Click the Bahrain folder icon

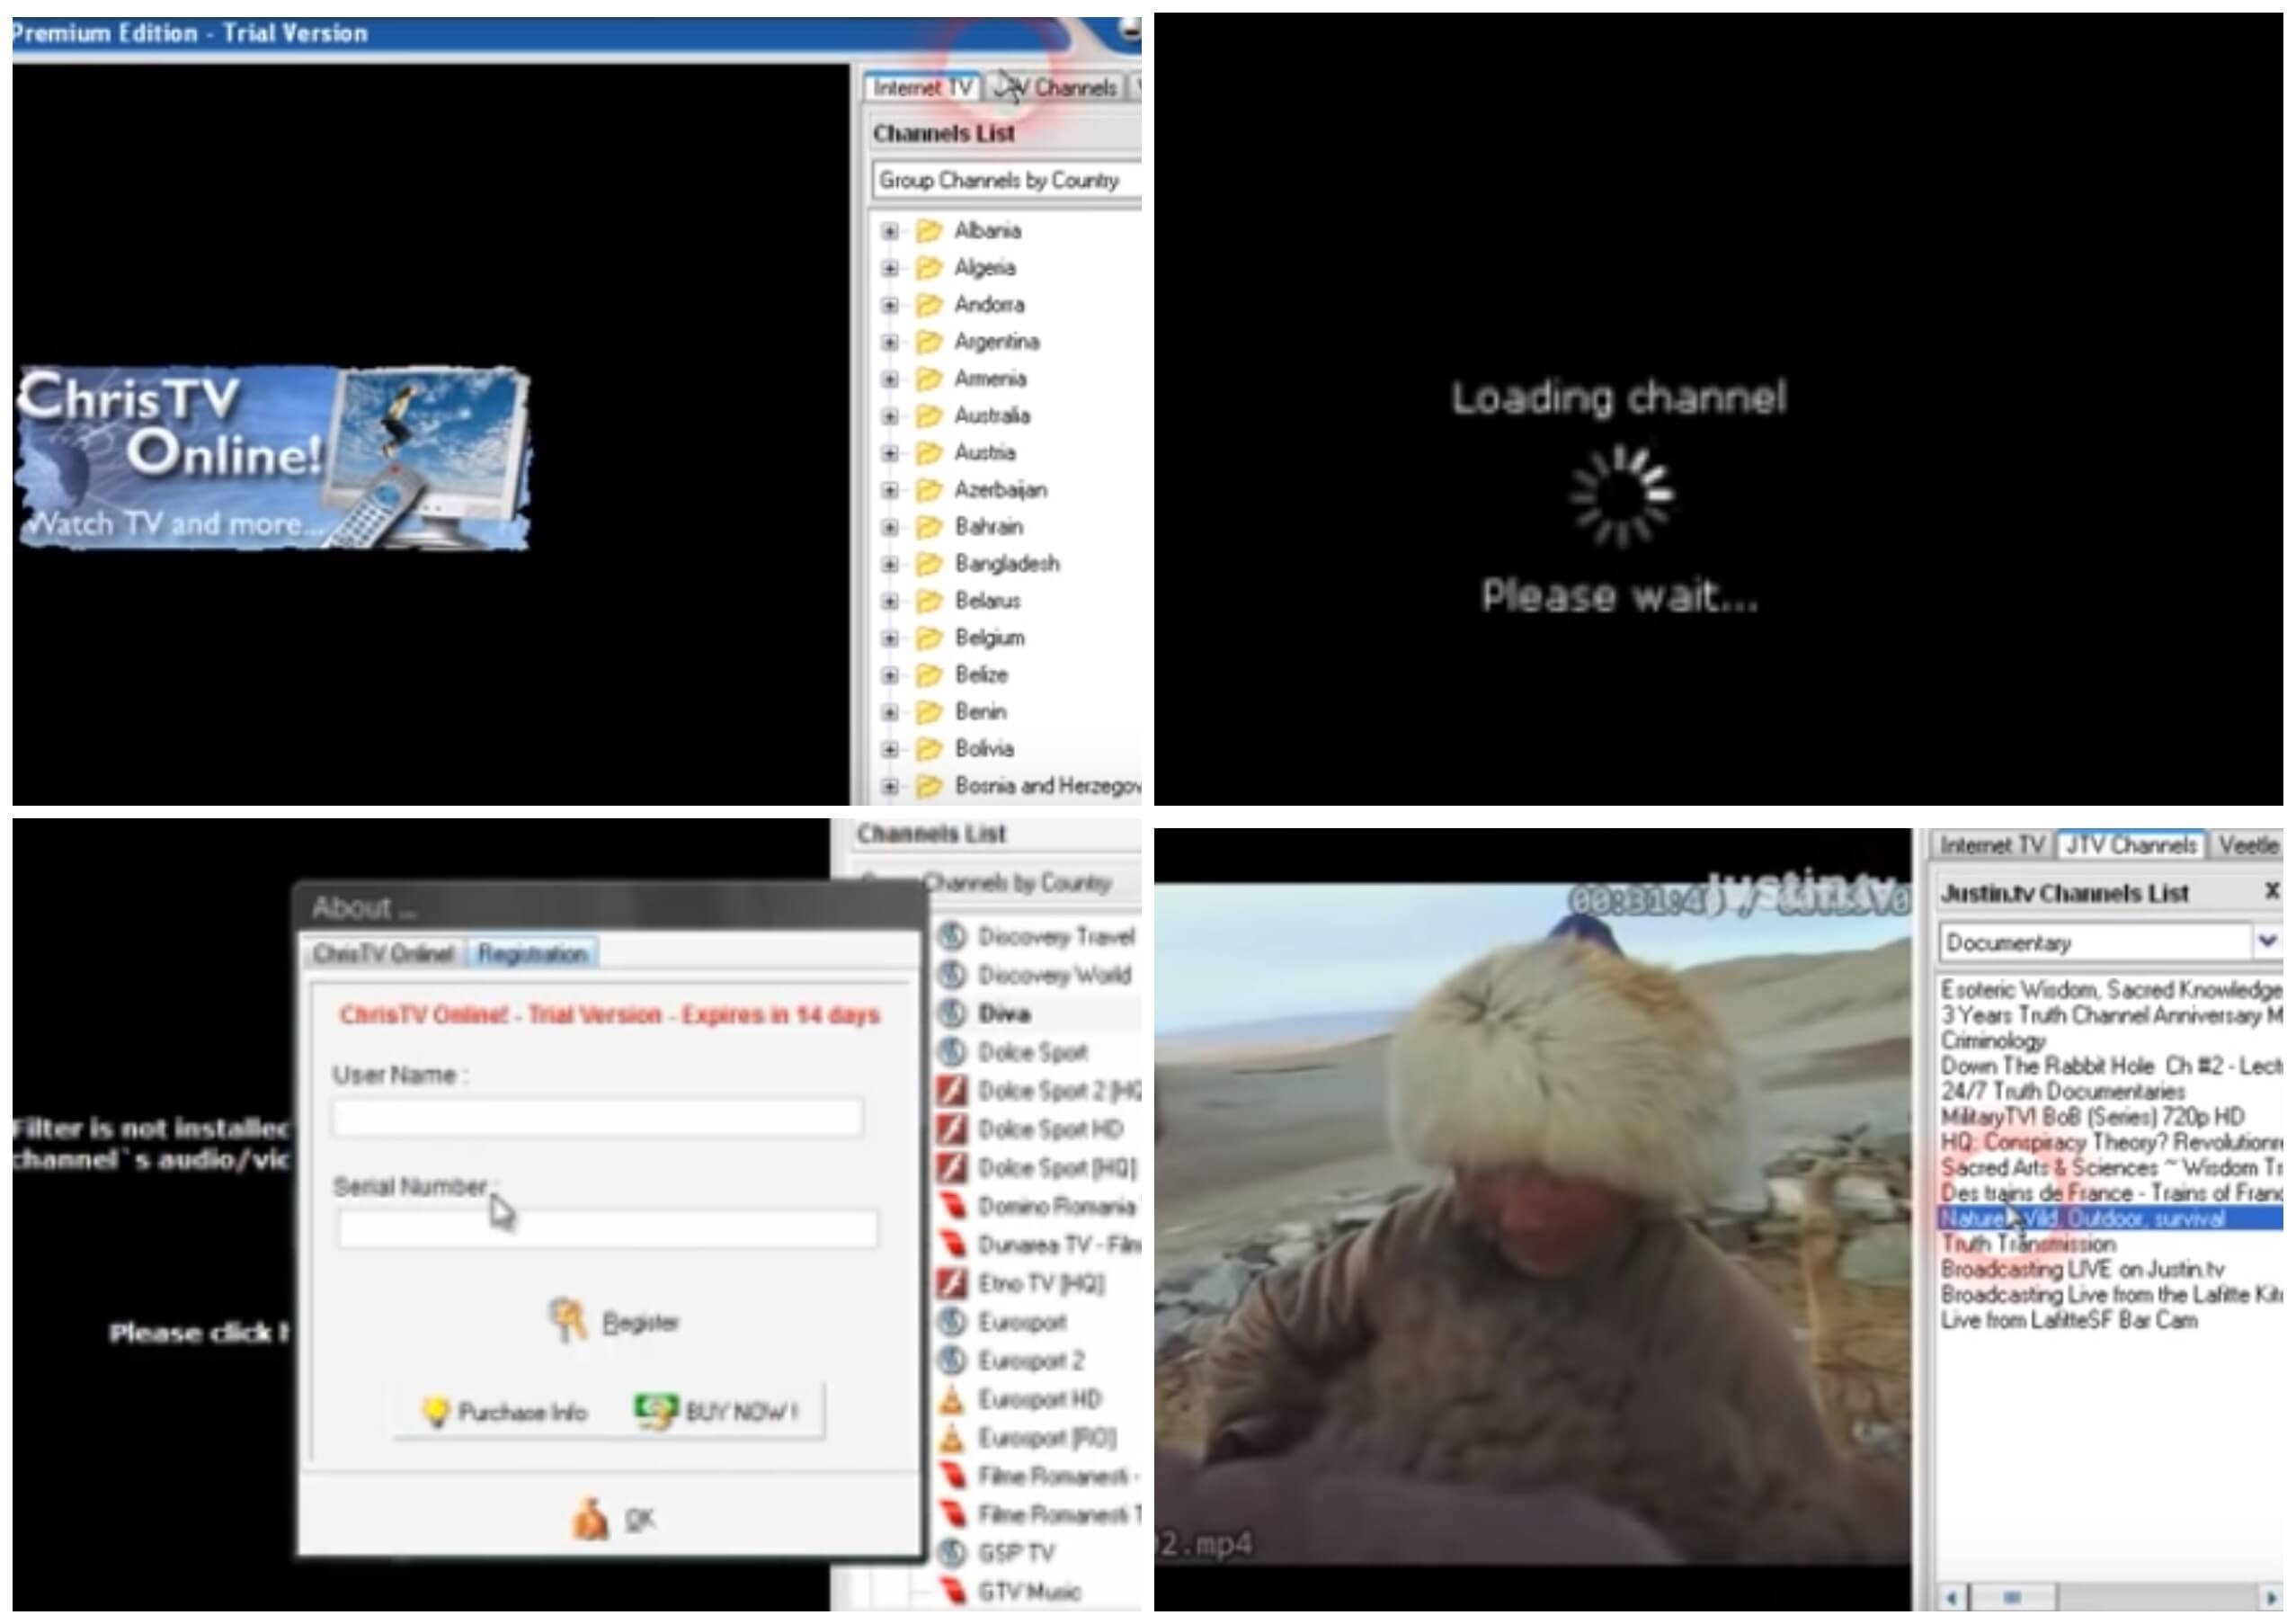coord(929,527)
